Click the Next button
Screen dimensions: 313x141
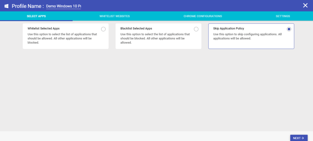299,138
